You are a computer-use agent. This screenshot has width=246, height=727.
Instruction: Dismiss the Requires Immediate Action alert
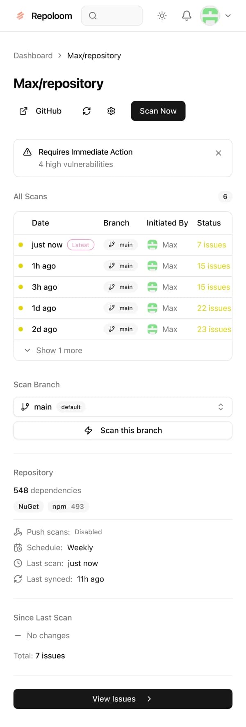coord(219,153)
